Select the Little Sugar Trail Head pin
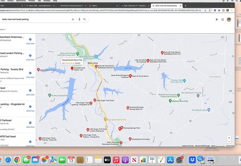 tap(95, 100)
